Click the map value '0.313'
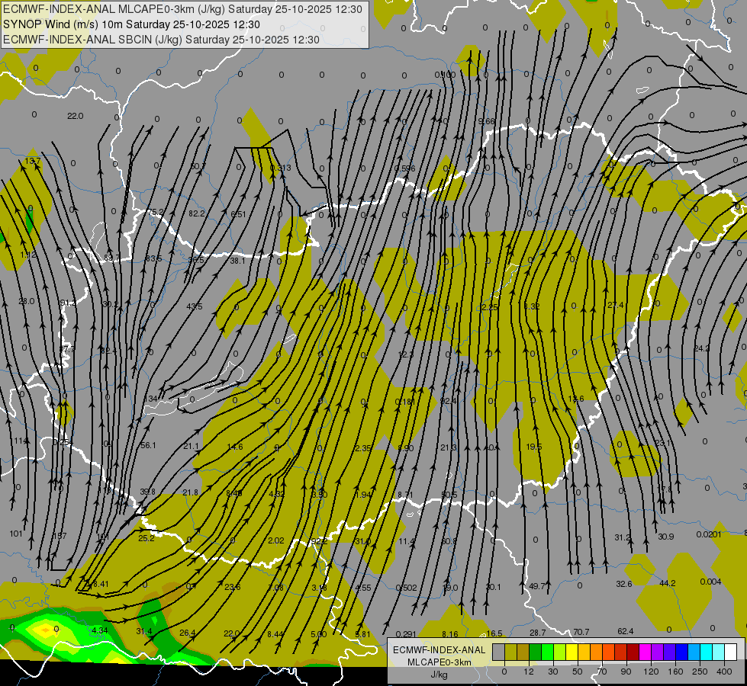Screen dimensions: 747x686 (281, 168)
